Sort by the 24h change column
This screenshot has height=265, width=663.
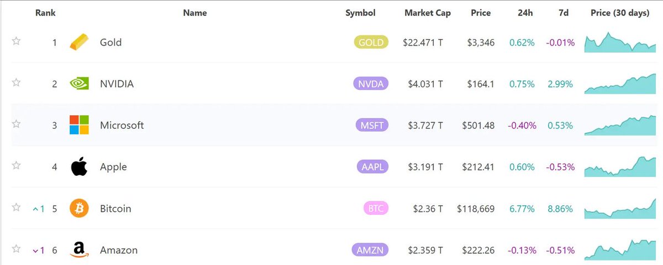[x=521, y=13]
